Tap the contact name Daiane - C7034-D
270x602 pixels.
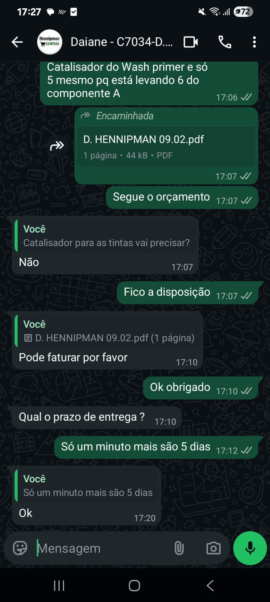[x=122, y=42]
